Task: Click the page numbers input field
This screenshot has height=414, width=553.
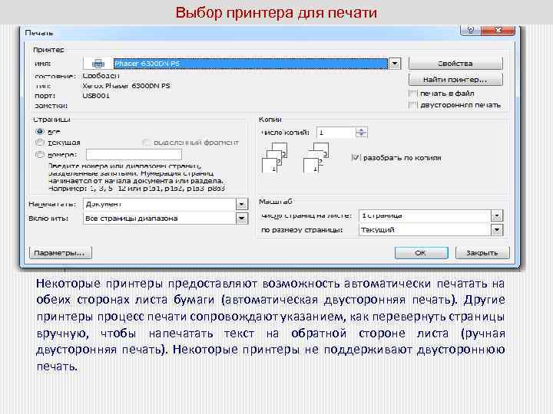Action: click(x=134, y=154)
